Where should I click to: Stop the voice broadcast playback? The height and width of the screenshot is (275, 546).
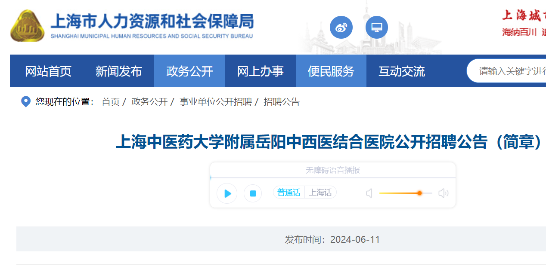[x=253, y=193]
